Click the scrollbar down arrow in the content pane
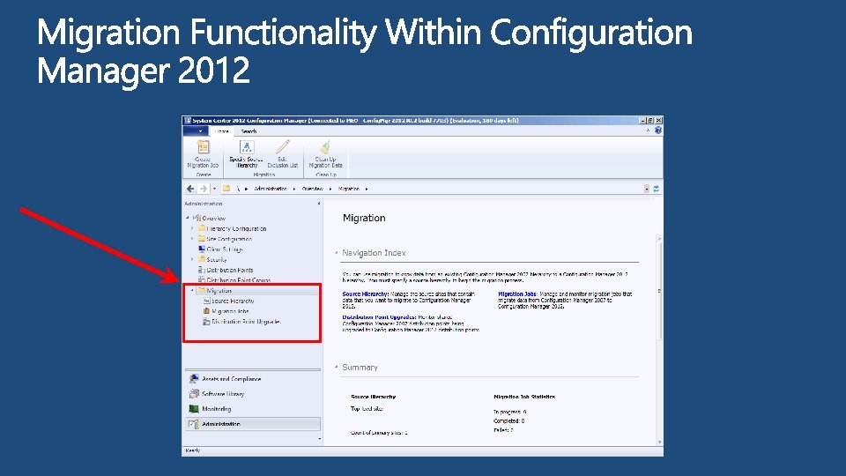This screenshot has width=846, height=476. (659, 442)
